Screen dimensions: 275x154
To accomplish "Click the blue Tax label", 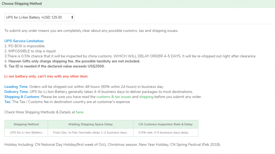I will click(x=7, y=102).
